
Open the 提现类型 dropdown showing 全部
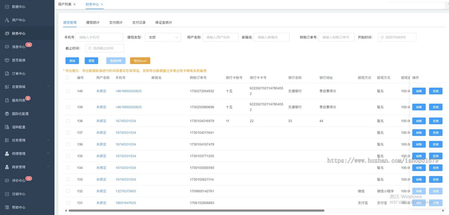point(163,37)
